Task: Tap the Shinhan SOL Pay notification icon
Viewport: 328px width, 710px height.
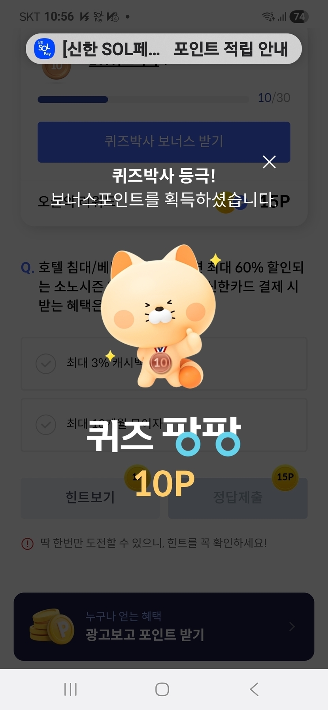Action: (44, 49)
